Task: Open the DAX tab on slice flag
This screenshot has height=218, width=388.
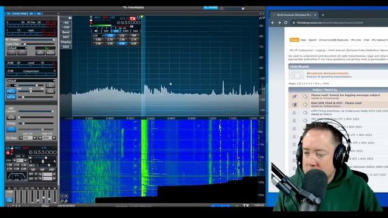Action: [x=136, y=31]
